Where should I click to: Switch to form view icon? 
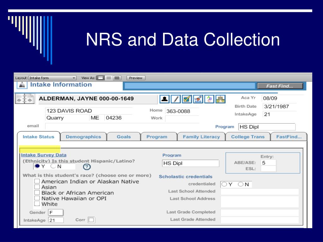[x=101, y=78]
